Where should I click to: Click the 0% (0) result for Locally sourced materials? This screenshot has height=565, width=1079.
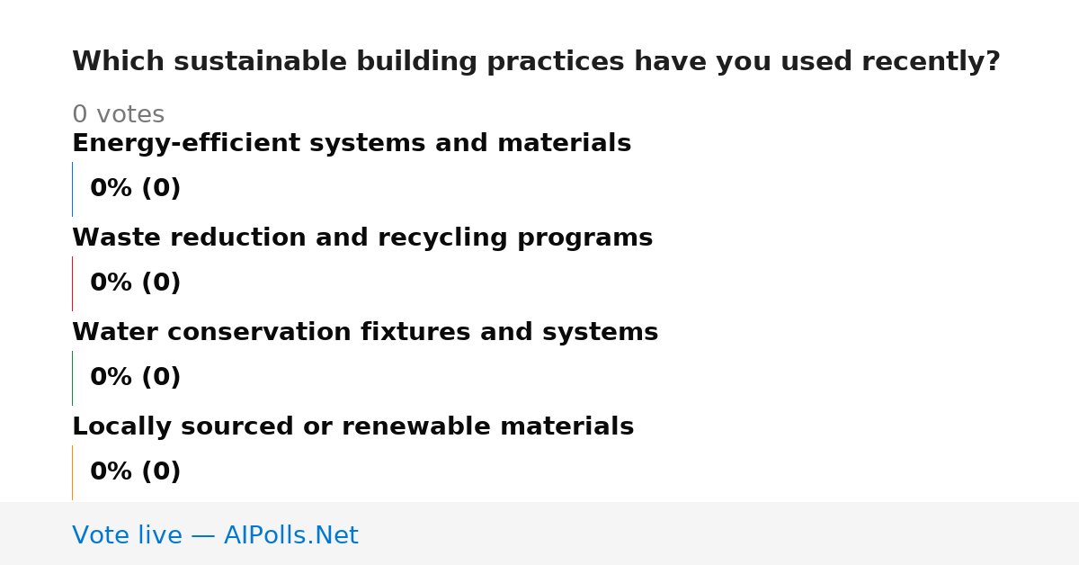coord(135,472)
